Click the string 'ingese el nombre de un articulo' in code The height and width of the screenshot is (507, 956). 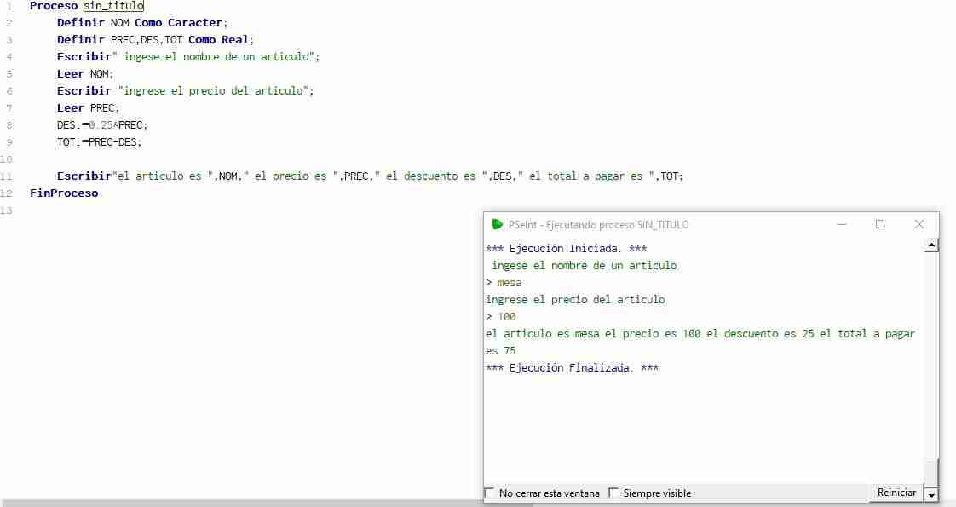pyautogui.click(x=218, y=57)
